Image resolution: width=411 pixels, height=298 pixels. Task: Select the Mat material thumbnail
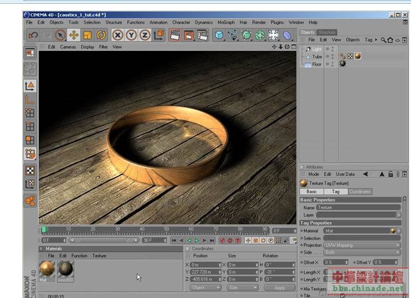tap(47, 269)
